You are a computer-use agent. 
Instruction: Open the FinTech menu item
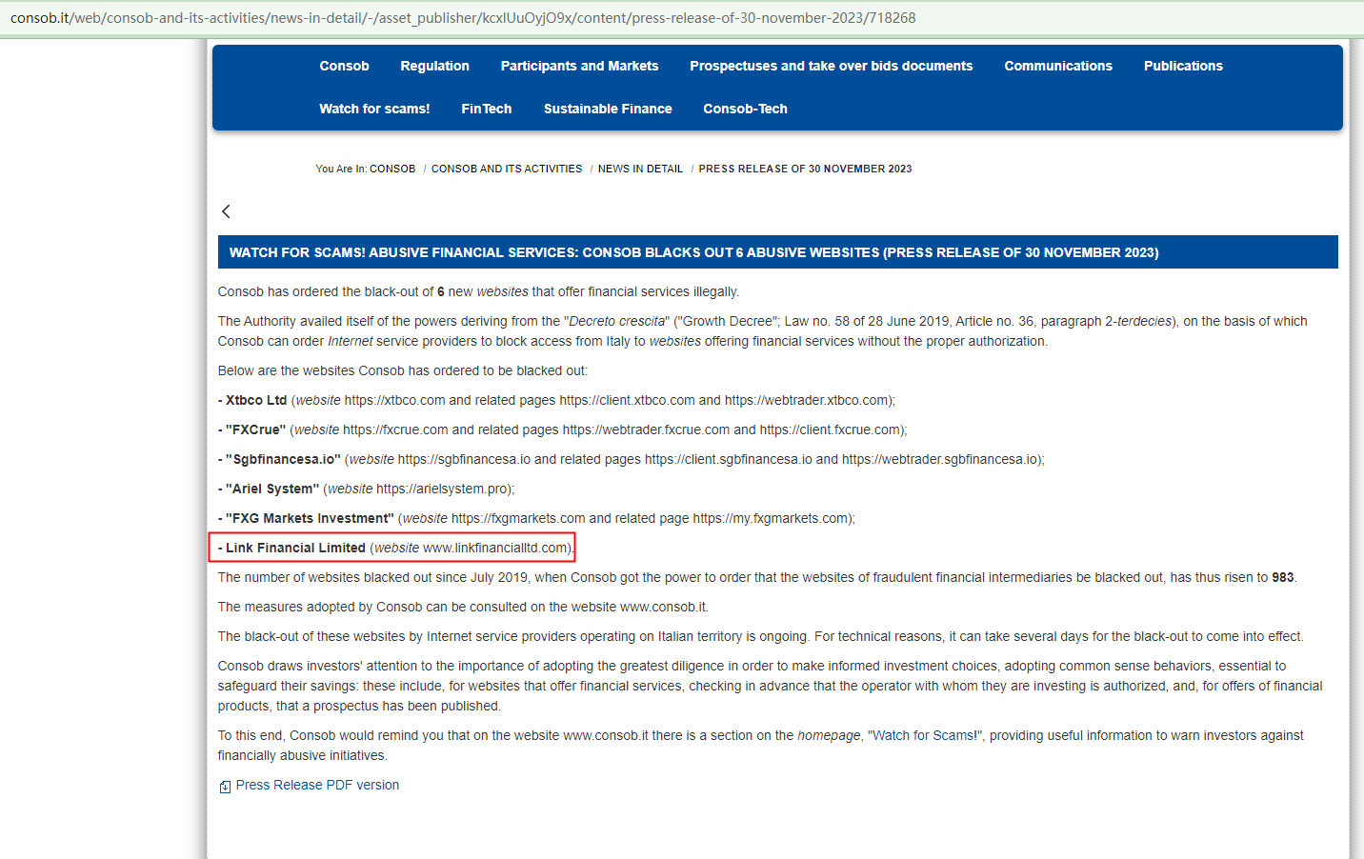(x=486, y=109)
